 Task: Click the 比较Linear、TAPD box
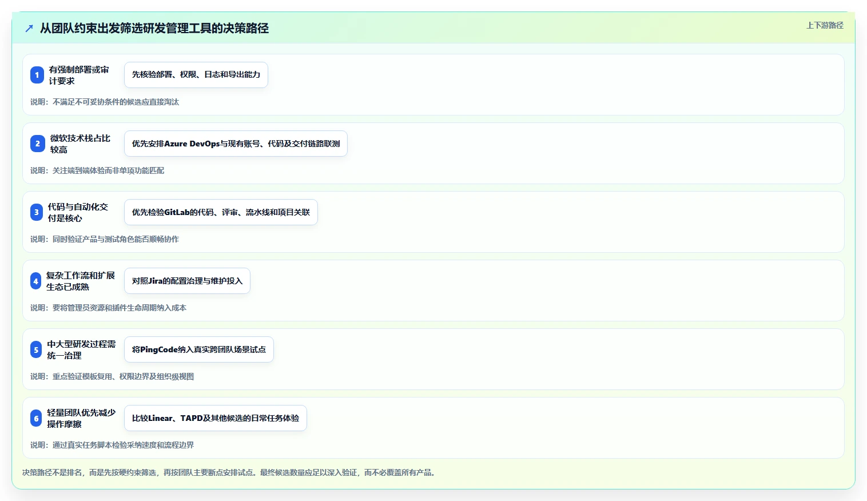(x=216, y=418)
